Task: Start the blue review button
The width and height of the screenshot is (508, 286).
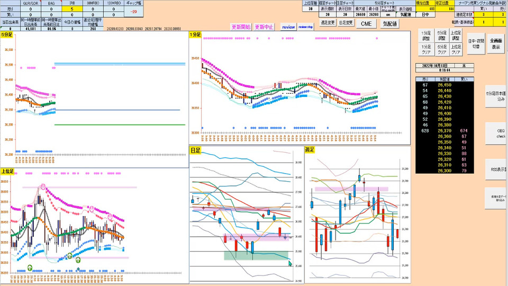Action: tap(288, 27)
